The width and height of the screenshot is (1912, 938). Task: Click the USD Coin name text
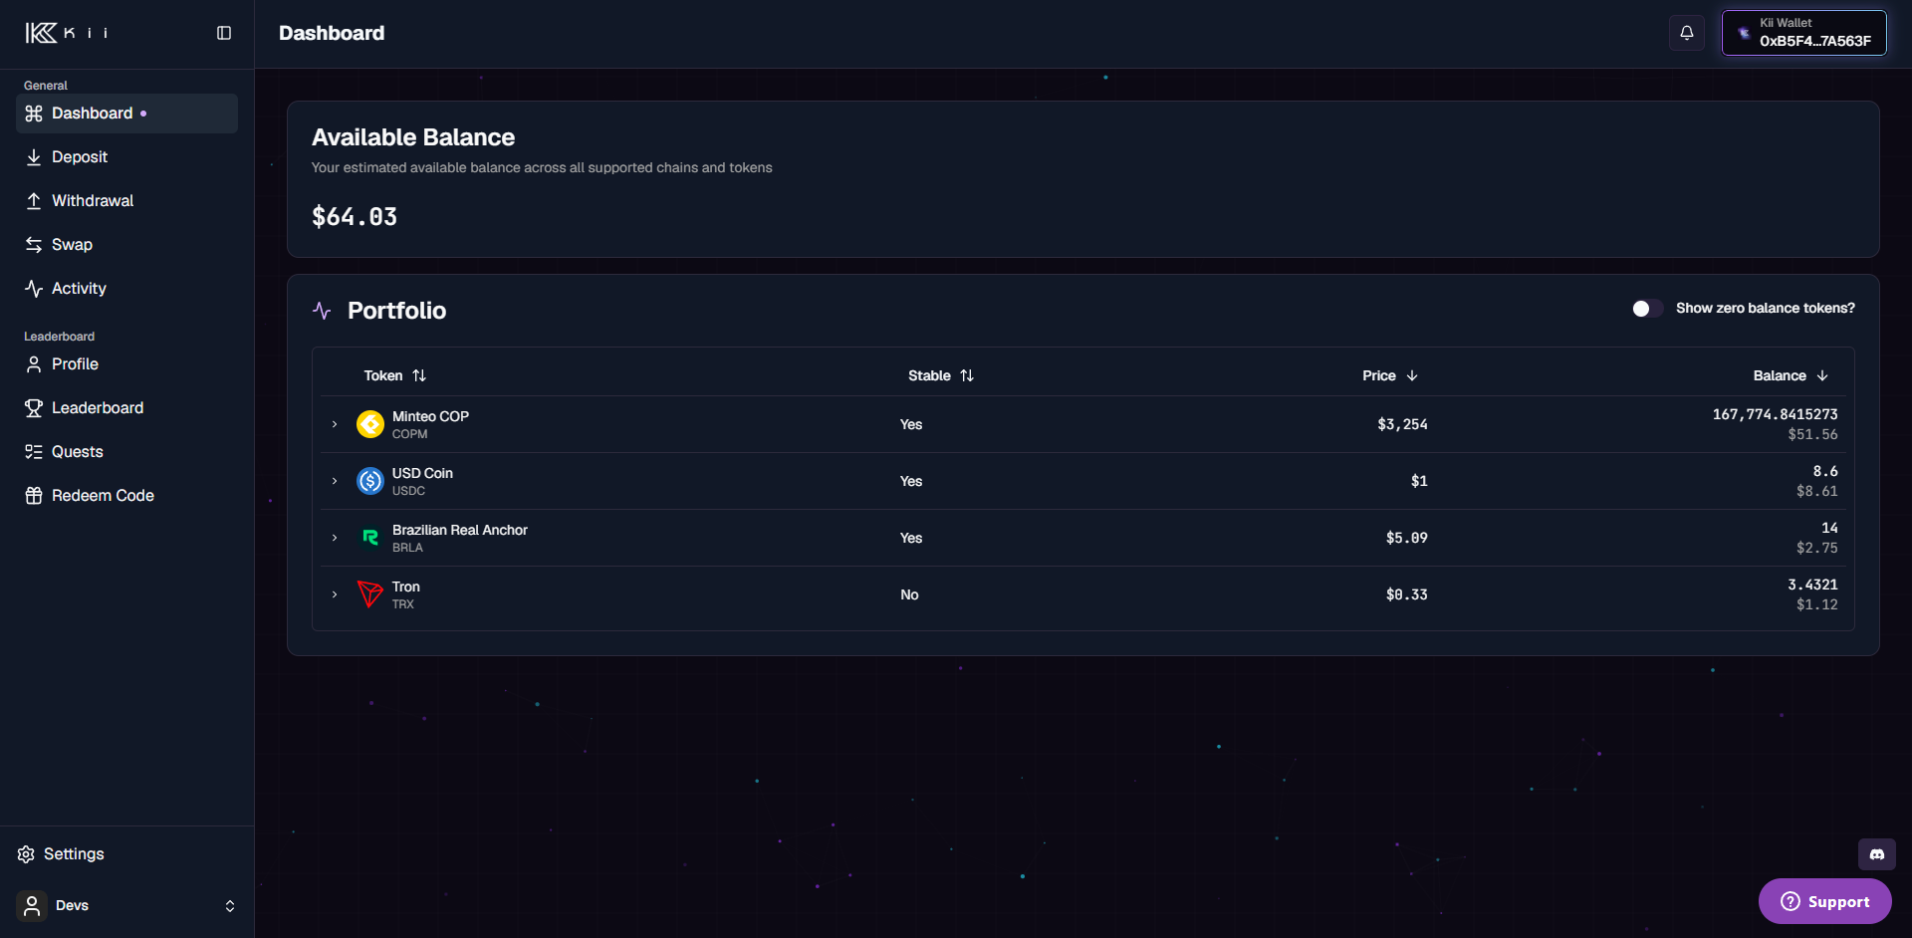click(422, 473)
